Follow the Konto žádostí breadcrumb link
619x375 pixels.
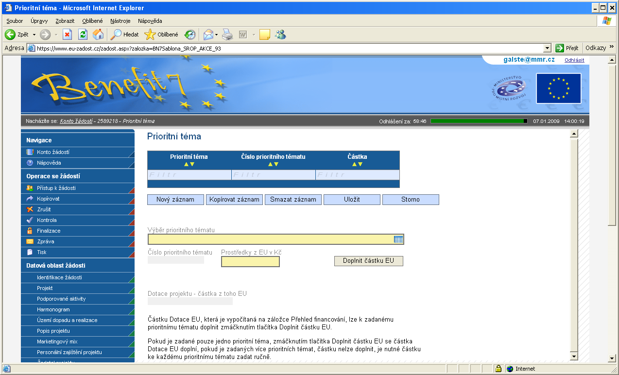(77, 121)
